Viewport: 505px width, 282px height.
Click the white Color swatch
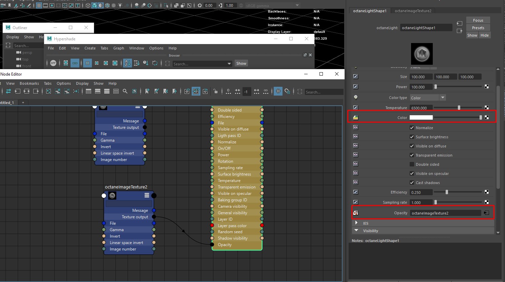point(421,117)
